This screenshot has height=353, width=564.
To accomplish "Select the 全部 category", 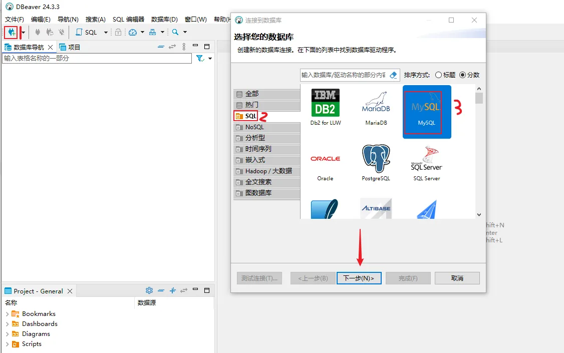I will pyautogui.click(x=266, y=94).
